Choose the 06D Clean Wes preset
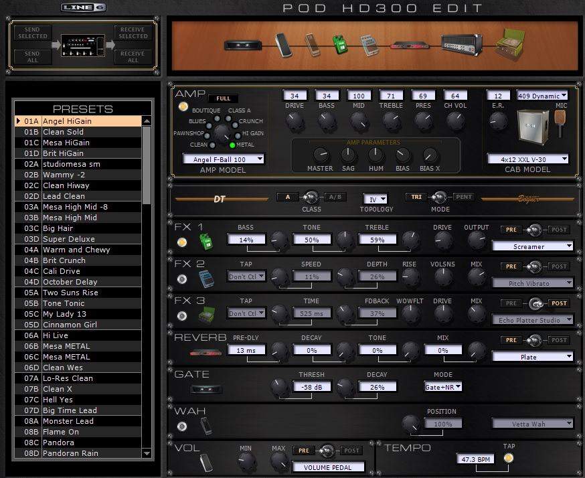 click(x=79, y=368)
